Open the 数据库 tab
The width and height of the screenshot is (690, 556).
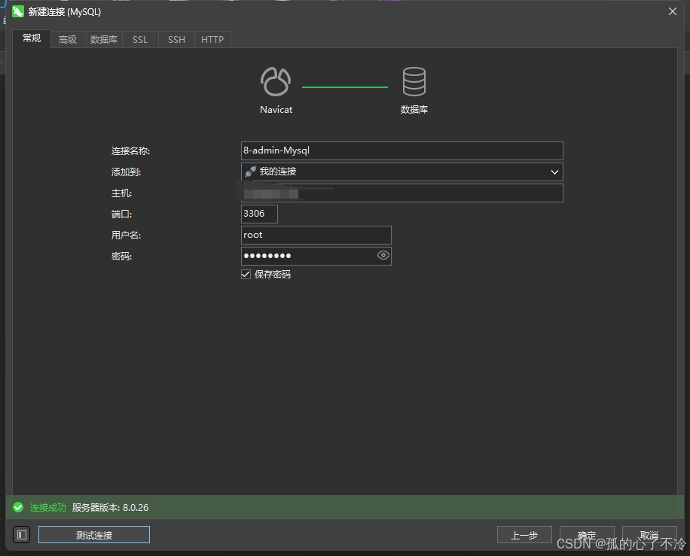coord(104,40)
